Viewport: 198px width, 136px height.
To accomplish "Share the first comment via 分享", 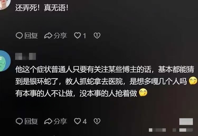I will [x=60, y=36].
